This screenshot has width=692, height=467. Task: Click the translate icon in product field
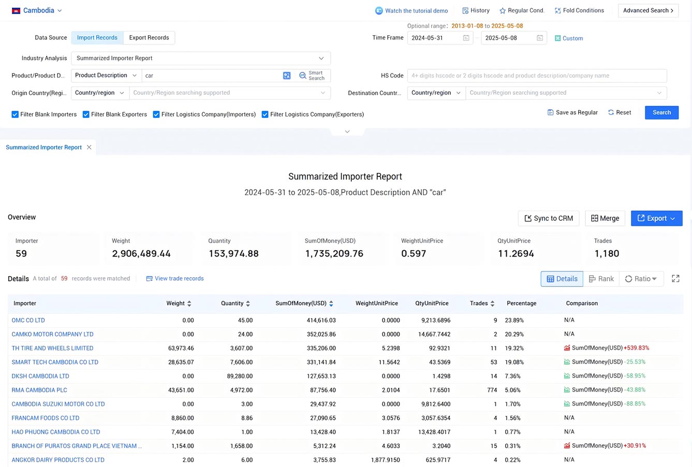point(287,76)
